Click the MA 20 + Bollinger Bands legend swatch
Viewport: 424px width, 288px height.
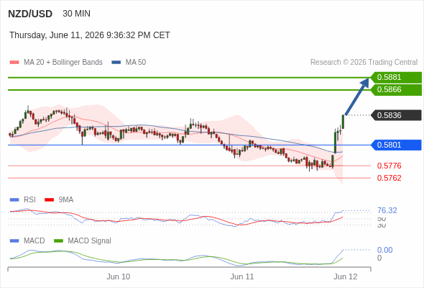14,63
